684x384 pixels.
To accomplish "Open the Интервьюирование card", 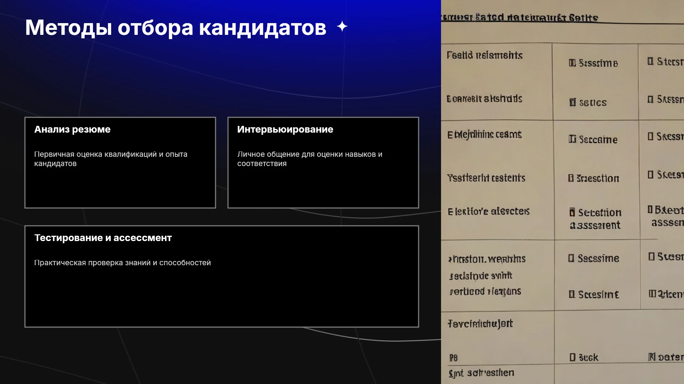I will 323,162.
